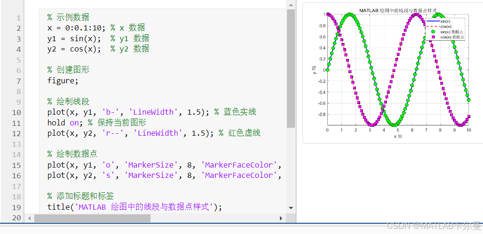Click the 'hold on;' line
This screenshot has width=483, height=234.
[65, 123]
